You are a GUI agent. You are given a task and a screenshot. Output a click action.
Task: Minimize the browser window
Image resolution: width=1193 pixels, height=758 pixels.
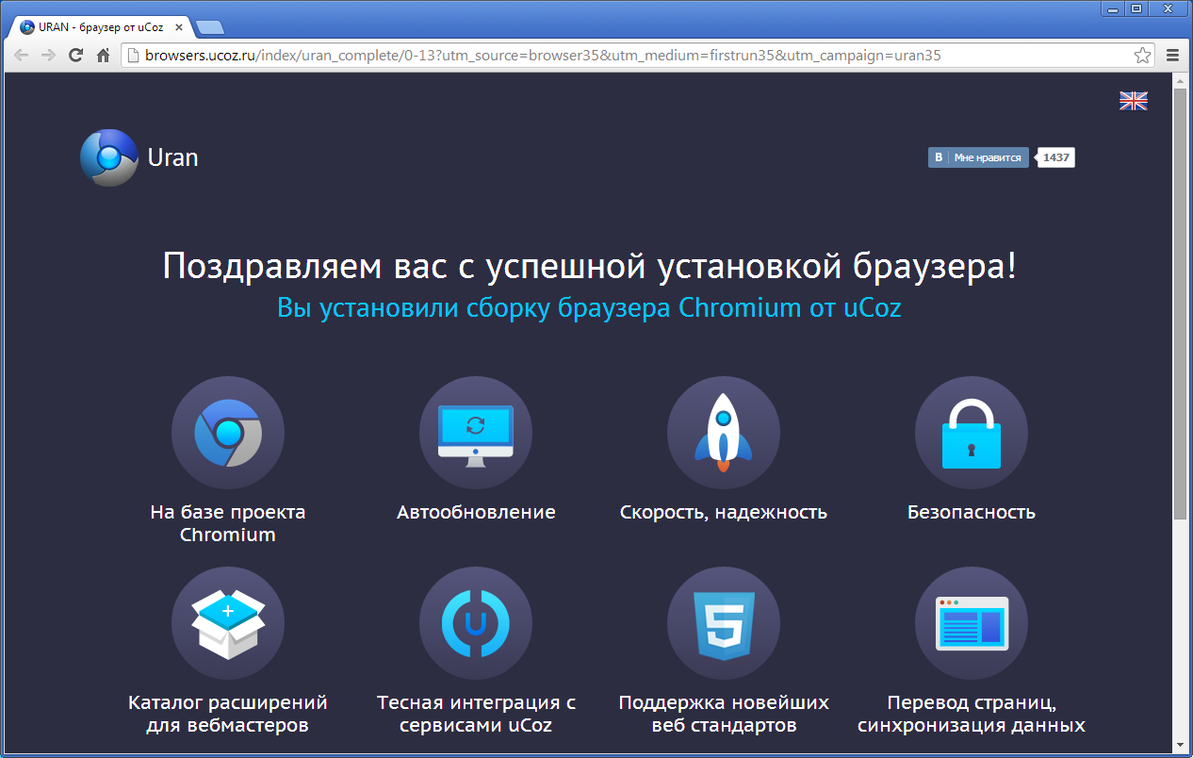click(x=1115, y=8)
